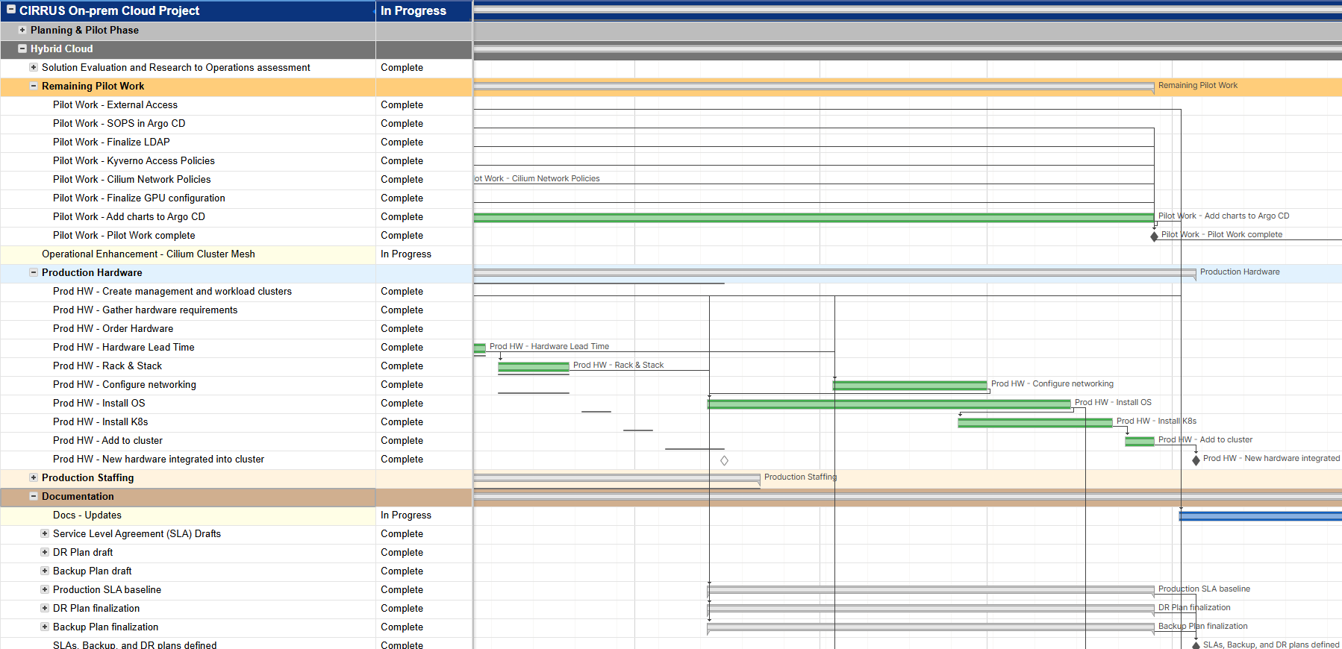
Task: Click the project's In Progress status header
Action: pyautogui.click(x=413, y=10)
